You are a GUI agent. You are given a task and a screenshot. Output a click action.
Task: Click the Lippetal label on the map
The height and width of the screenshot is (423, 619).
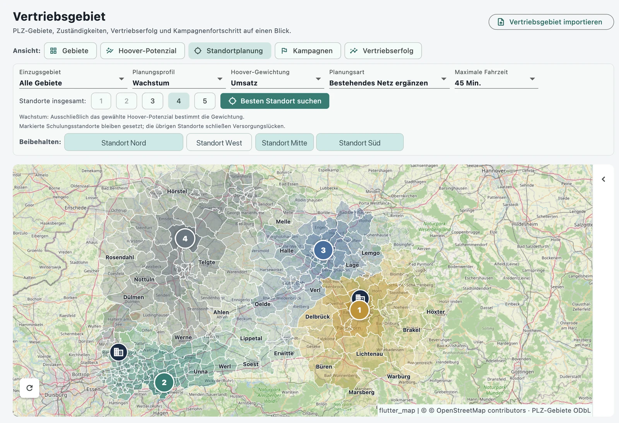tap(251, 338)
